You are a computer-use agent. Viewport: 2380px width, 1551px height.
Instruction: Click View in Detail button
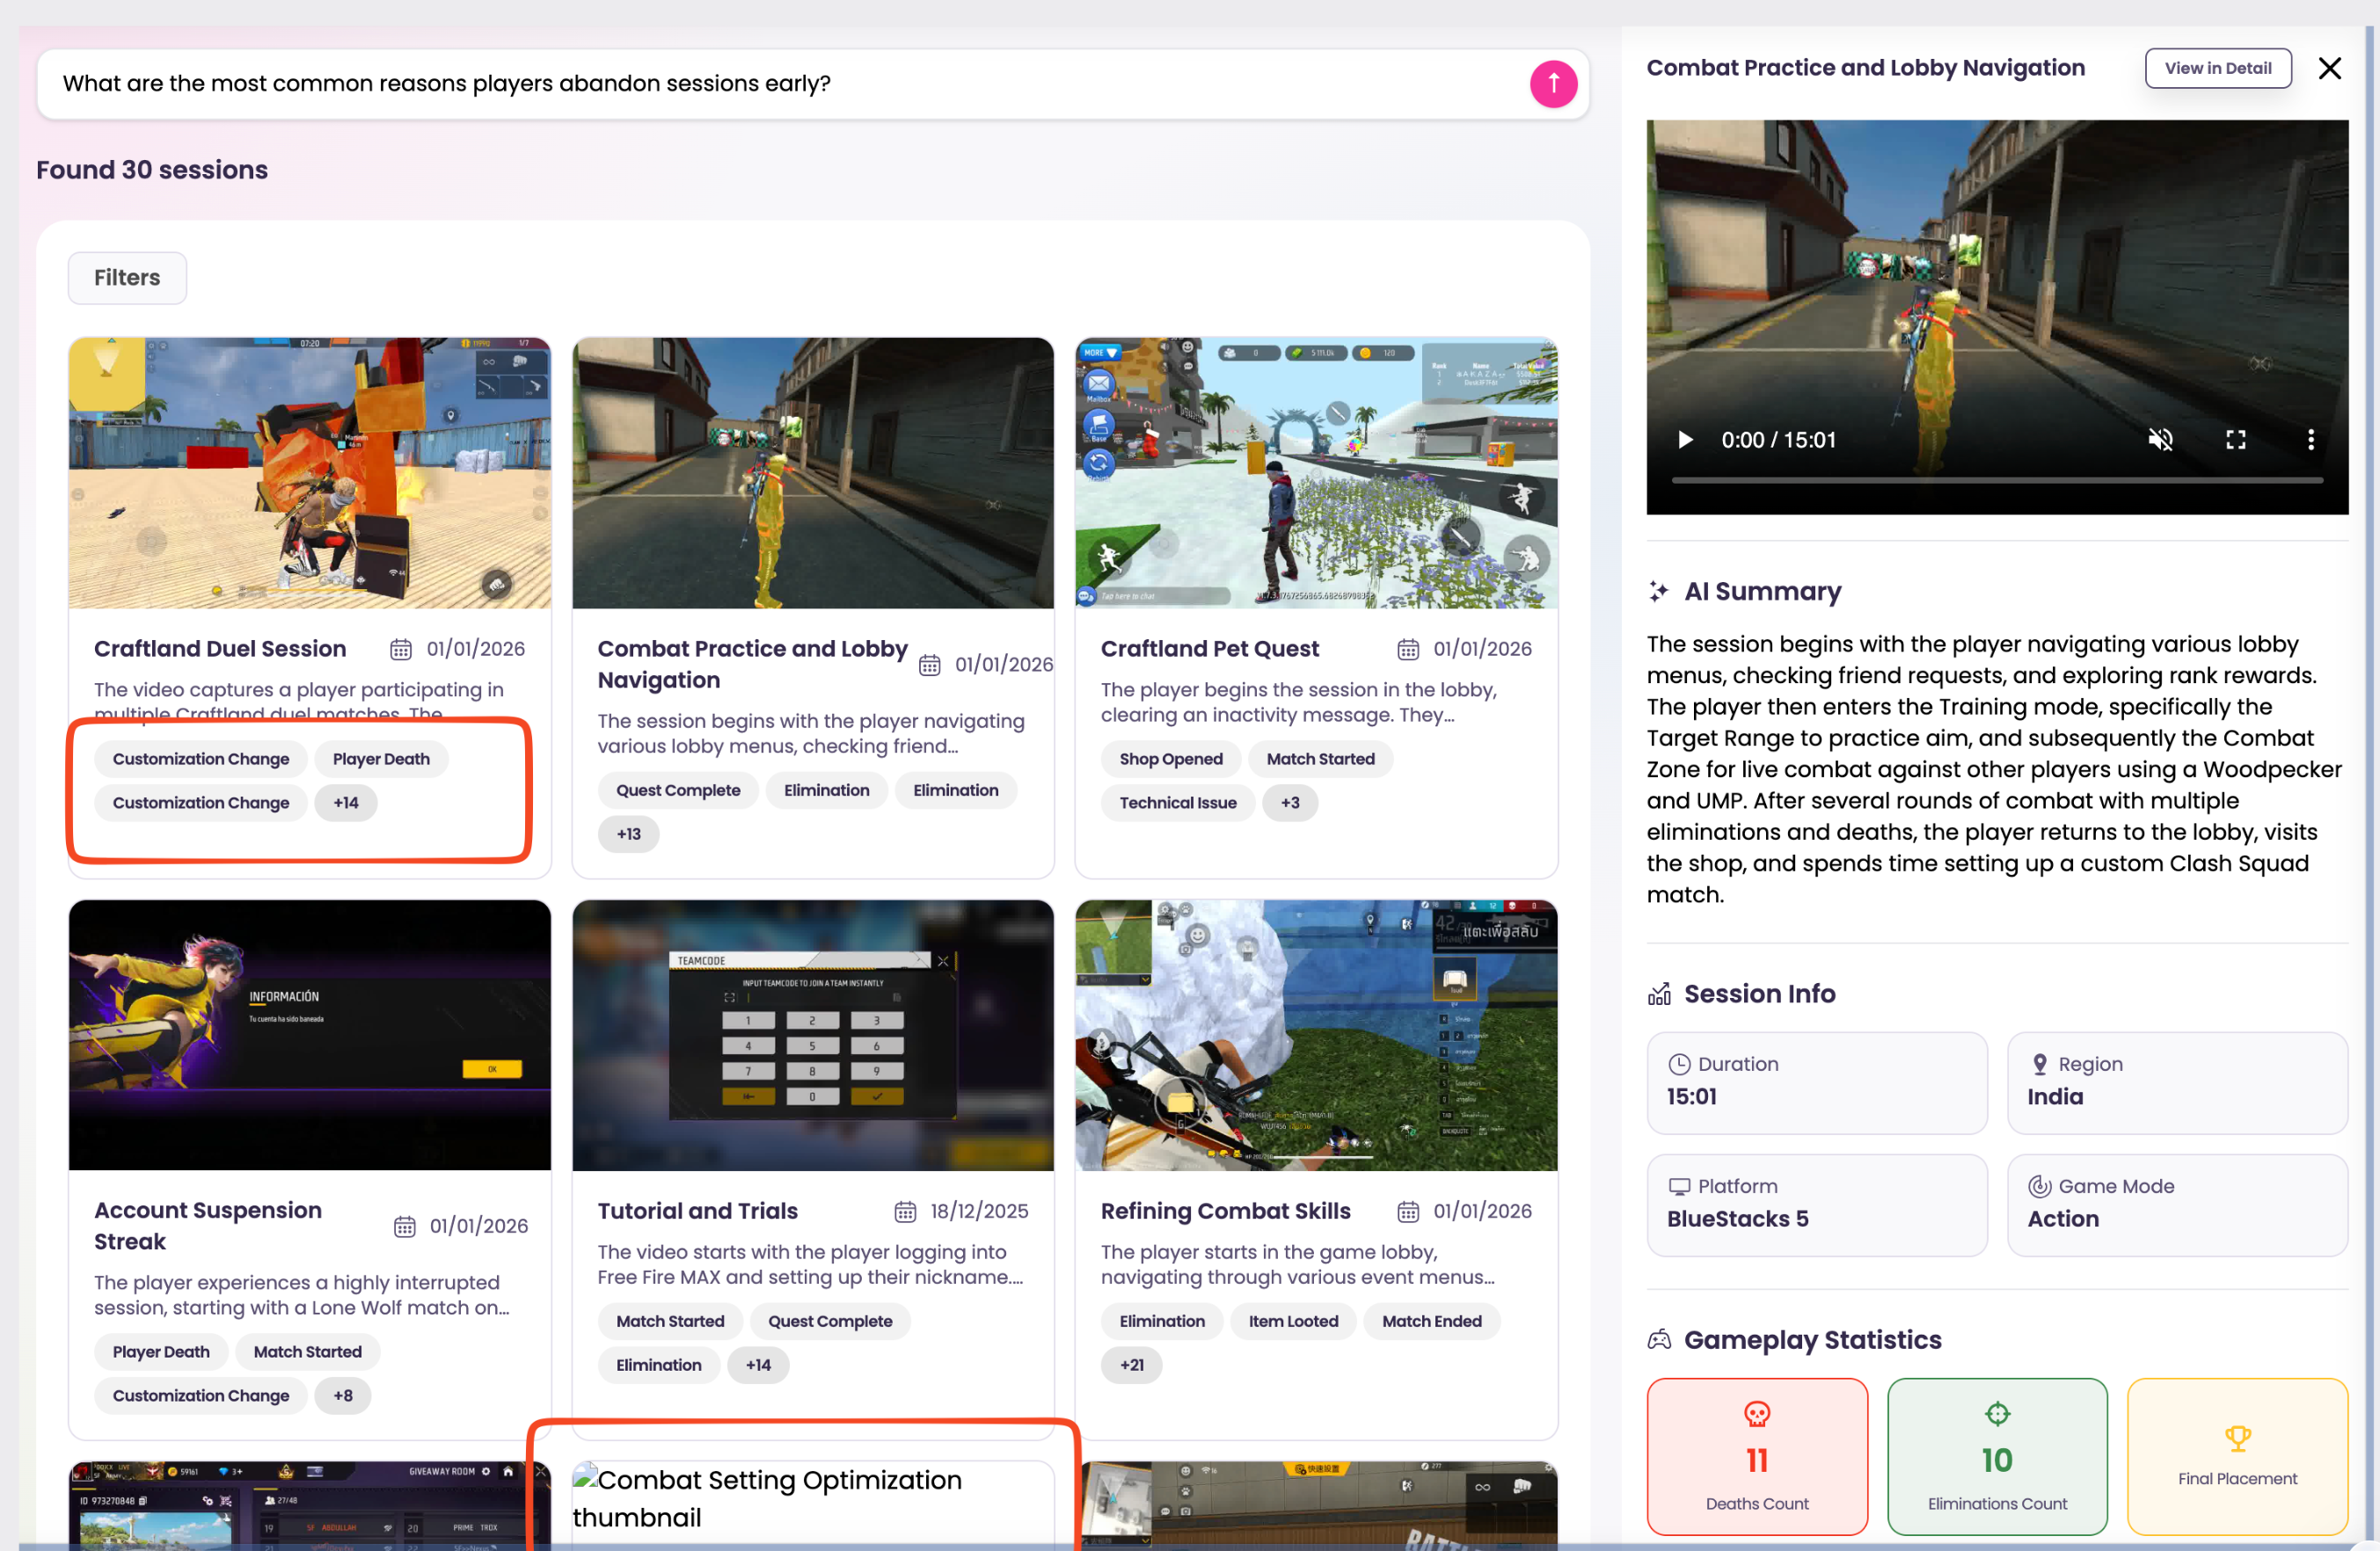point(2217,68)
